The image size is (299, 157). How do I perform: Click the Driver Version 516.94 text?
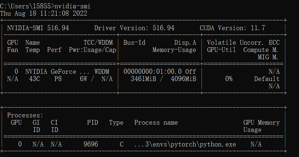pyautogui.click(x=134, y=28)
